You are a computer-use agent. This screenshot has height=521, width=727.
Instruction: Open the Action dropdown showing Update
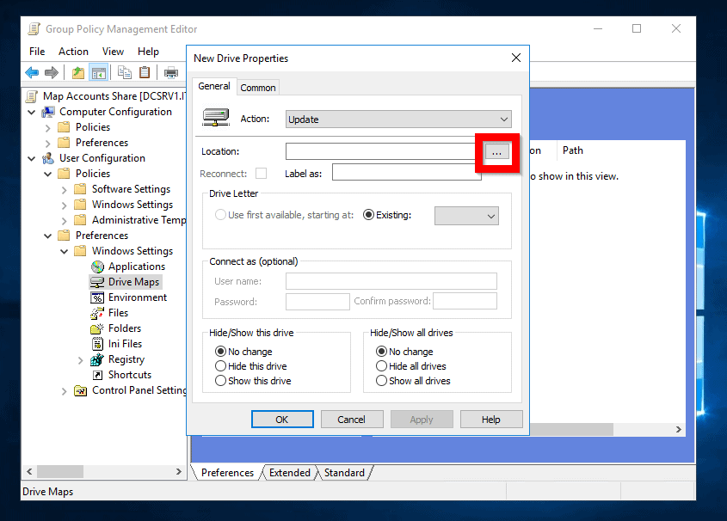coord(398,120)
